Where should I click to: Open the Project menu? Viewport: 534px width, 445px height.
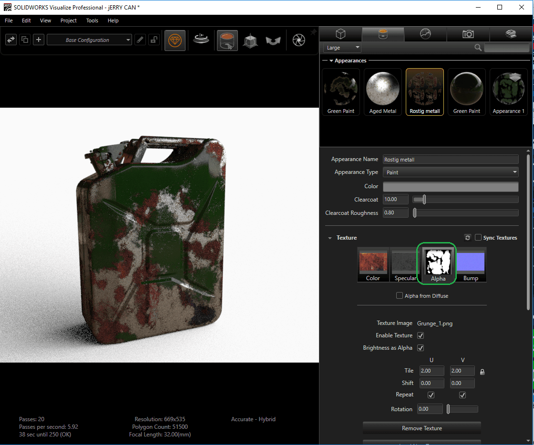click(x=69, y=20)
